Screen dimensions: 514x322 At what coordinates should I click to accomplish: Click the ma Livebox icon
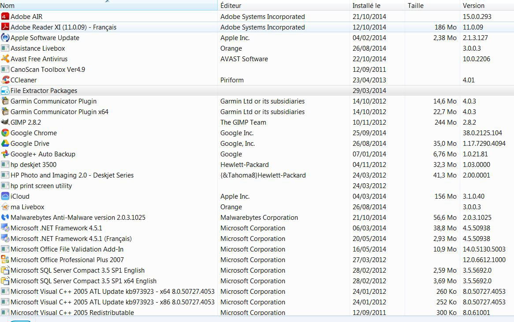(5, 207)
